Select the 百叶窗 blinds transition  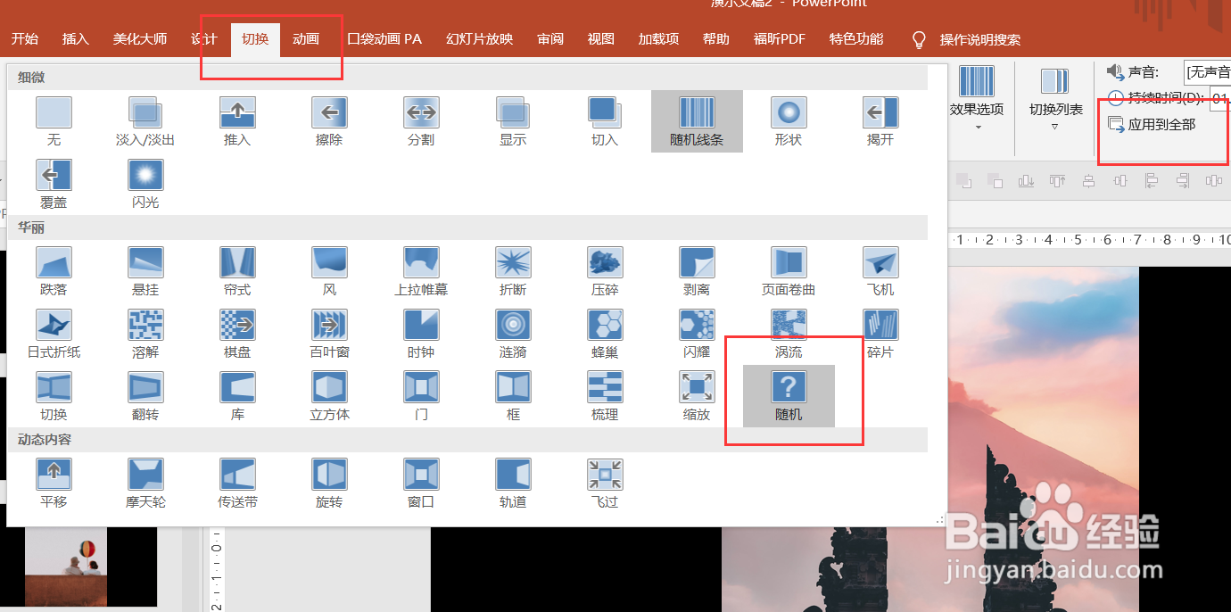[329, 334]
